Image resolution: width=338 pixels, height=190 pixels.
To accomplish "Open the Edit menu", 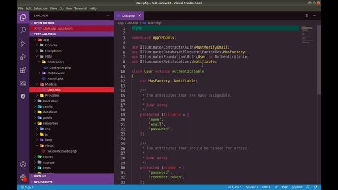I will [x=29, y=8].
